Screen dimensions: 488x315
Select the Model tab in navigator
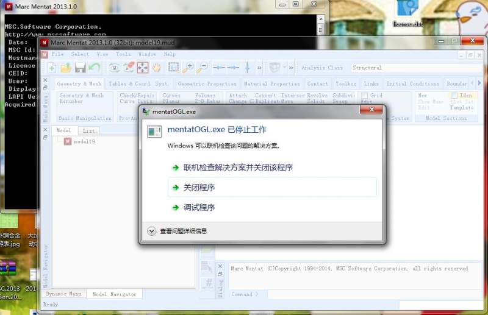tap(64, 130)
